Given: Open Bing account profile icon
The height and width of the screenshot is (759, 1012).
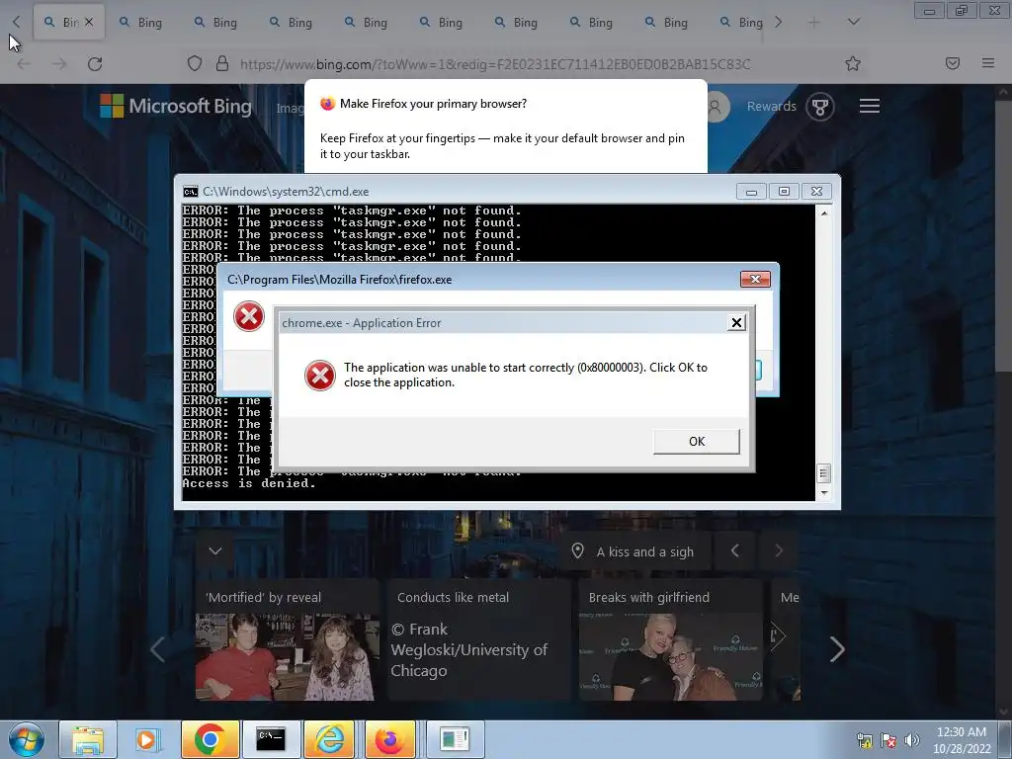Looking at the screenshot, I should pyautogui.click(x=716, y=107).
